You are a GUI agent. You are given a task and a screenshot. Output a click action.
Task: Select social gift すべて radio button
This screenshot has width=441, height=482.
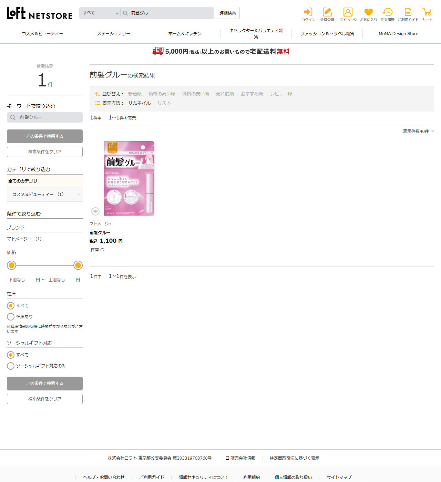click(x=11, y=355)
